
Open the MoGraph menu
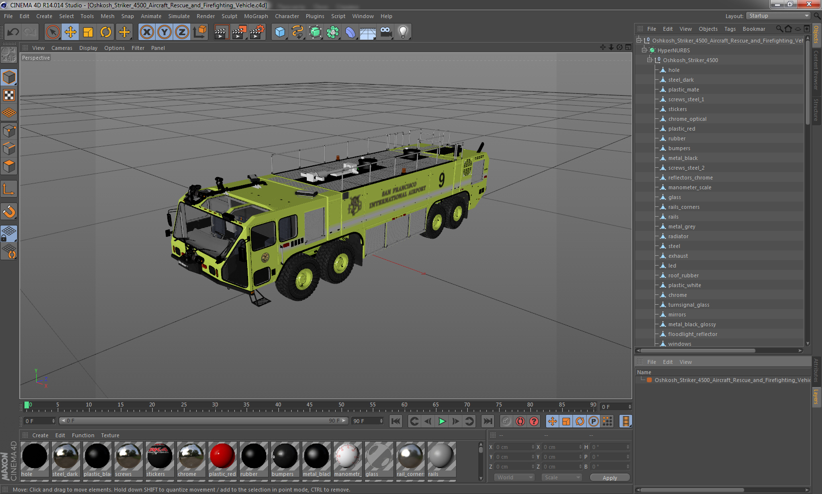point(256,16)
